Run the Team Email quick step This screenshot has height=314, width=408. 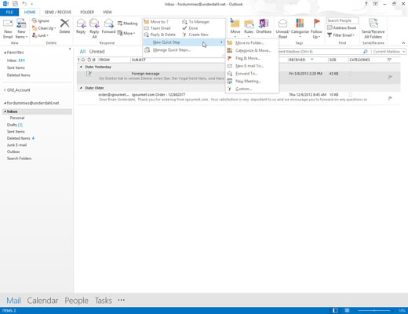[157, 28]
